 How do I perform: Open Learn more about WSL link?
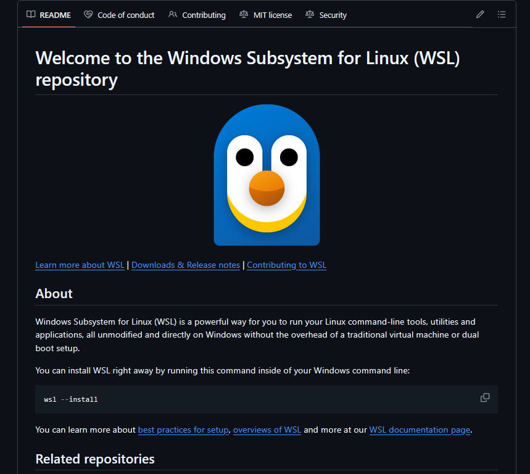point(80,265)
